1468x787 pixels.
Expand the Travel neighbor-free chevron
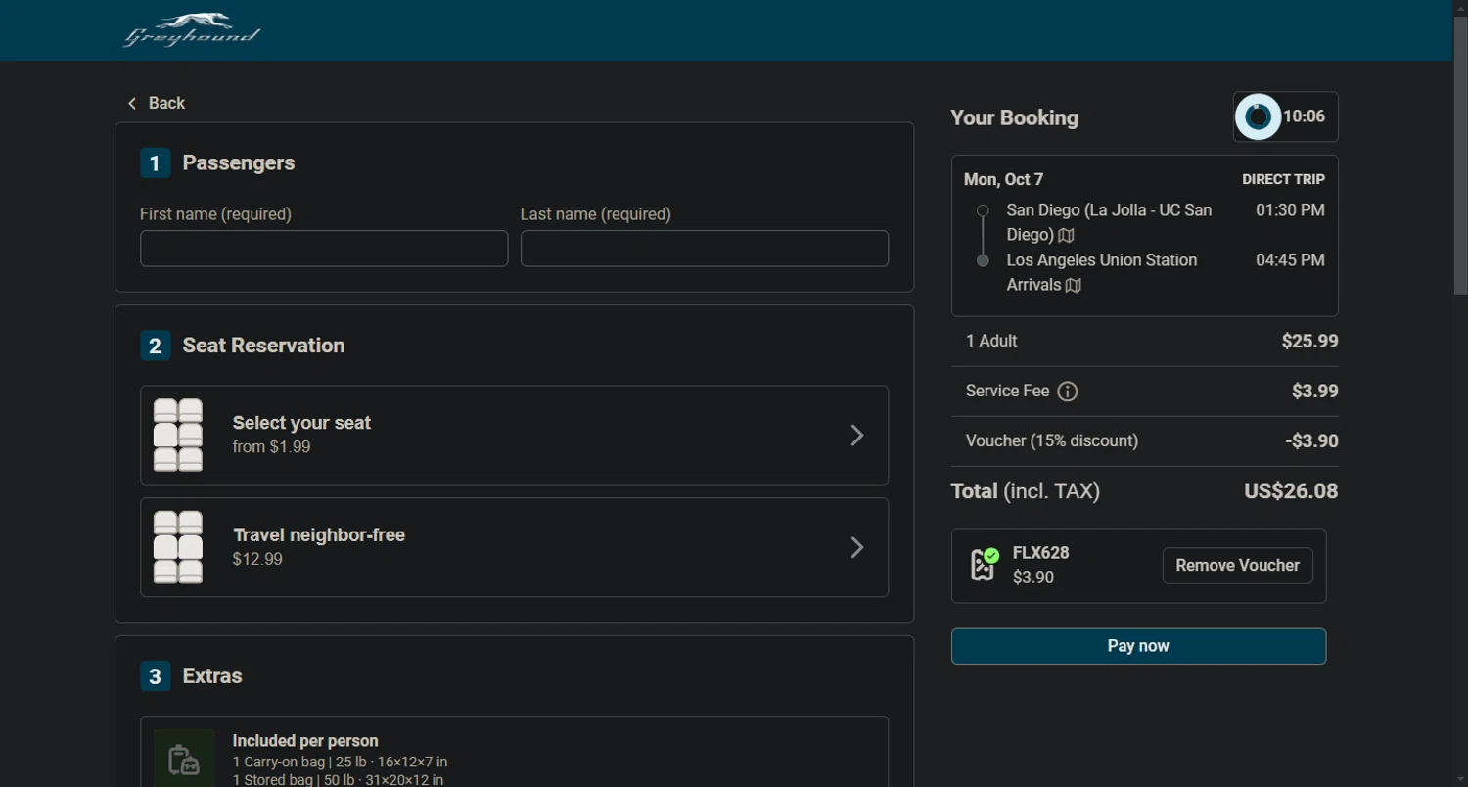[x=856, y=547]
